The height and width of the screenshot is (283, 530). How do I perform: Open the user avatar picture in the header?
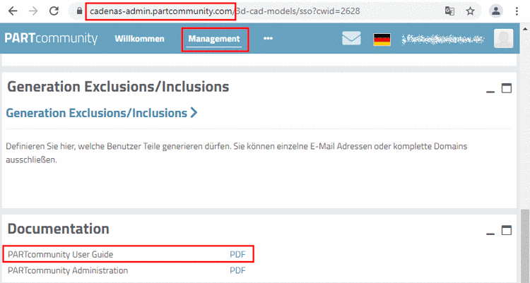point(504,38)
